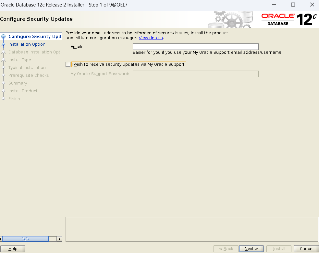Select the Install Product step
319x253 pixels.
(x=23, y=91)
